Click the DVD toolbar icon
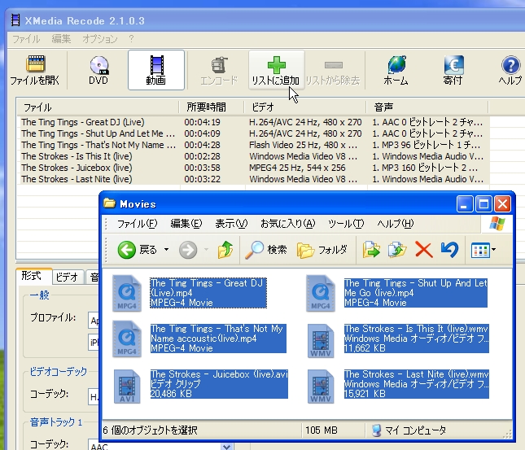This screenshot has height=450, width=525. tap(98, 70)
